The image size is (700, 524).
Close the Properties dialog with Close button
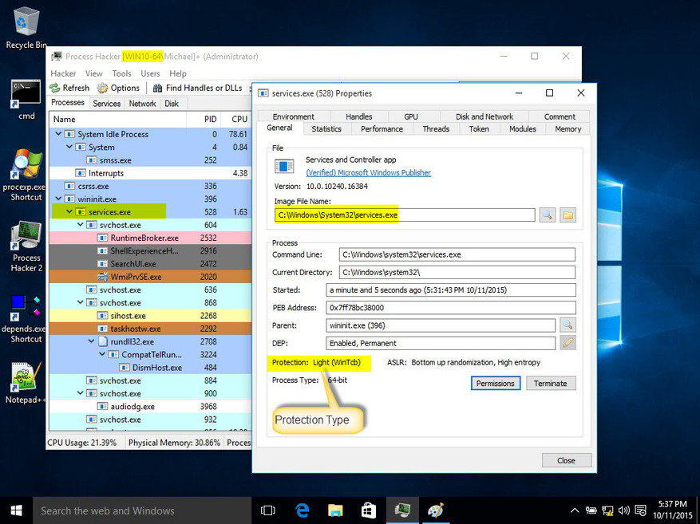(x=567, y=460)
